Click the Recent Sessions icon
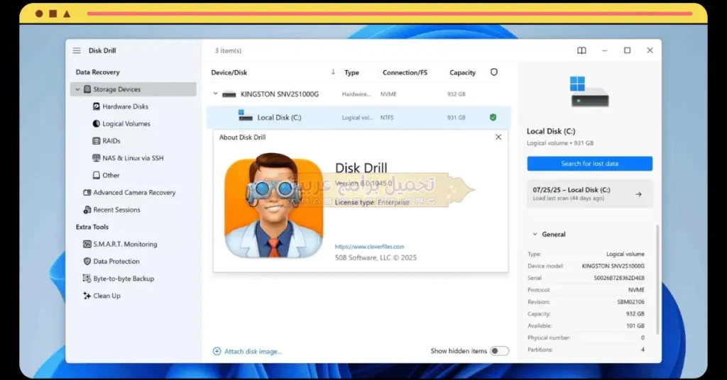727x380 pixels. (x=87, y=210)
